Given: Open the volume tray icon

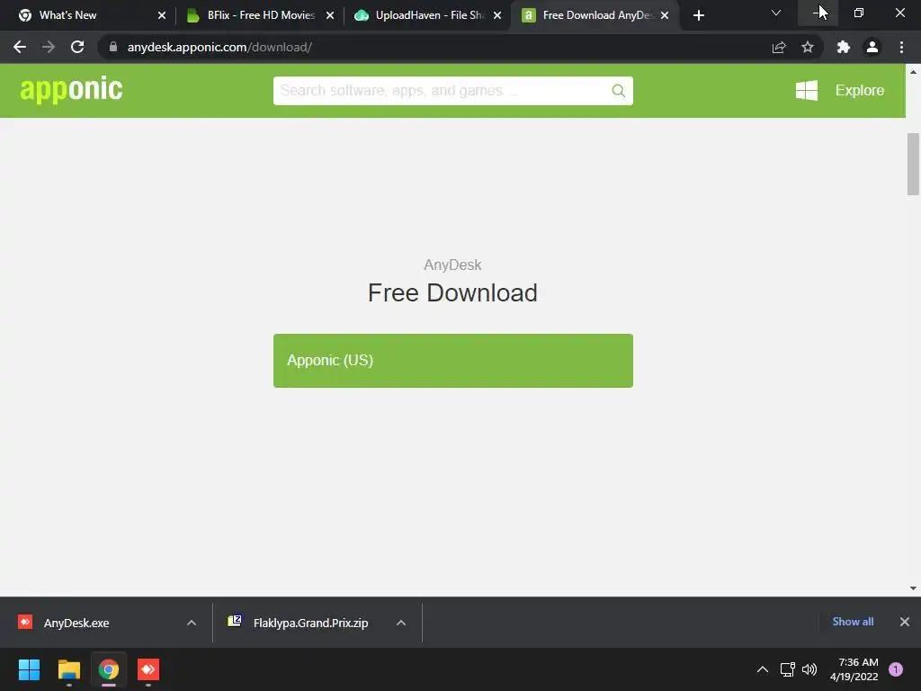Looking at the screenshot, I should (809, 669).
